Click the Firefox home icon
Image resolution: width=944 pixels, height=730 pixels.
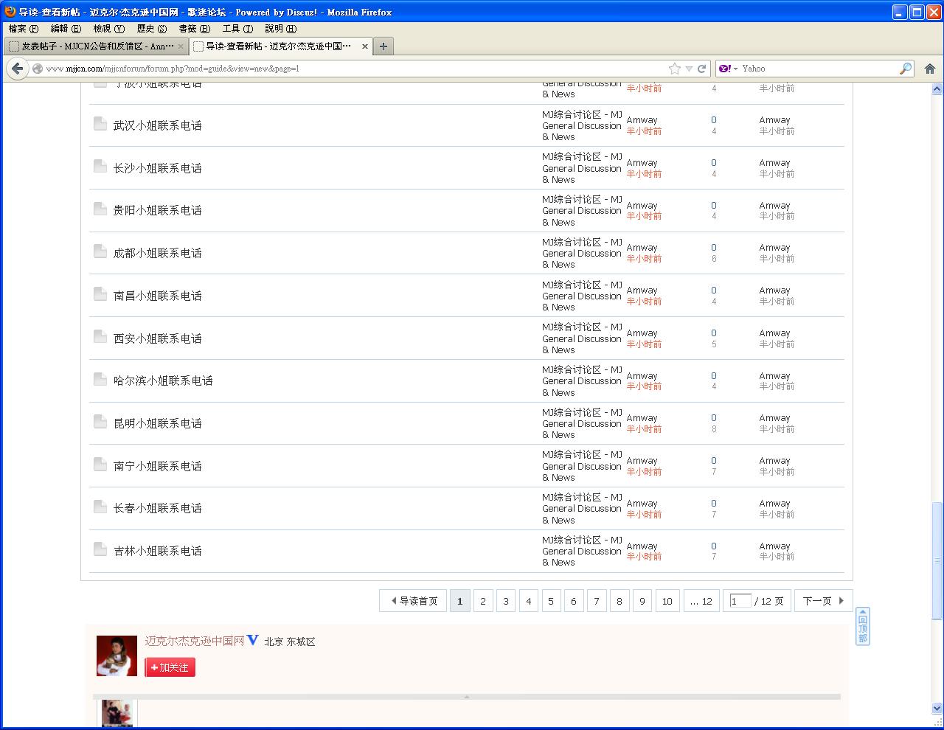point(929,69)
